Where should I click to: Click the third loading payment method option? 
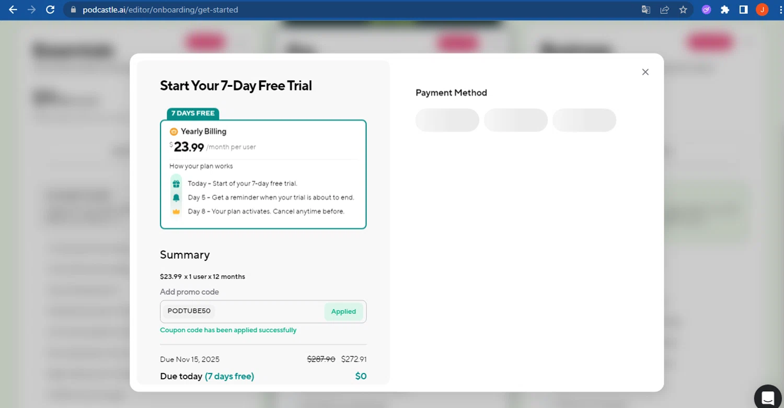click(584, 120)
